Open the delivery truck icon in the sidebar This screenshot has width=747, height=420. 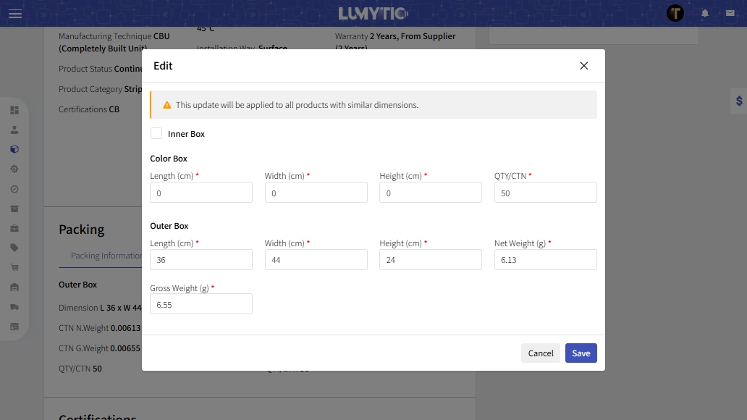tap(14, 307)
